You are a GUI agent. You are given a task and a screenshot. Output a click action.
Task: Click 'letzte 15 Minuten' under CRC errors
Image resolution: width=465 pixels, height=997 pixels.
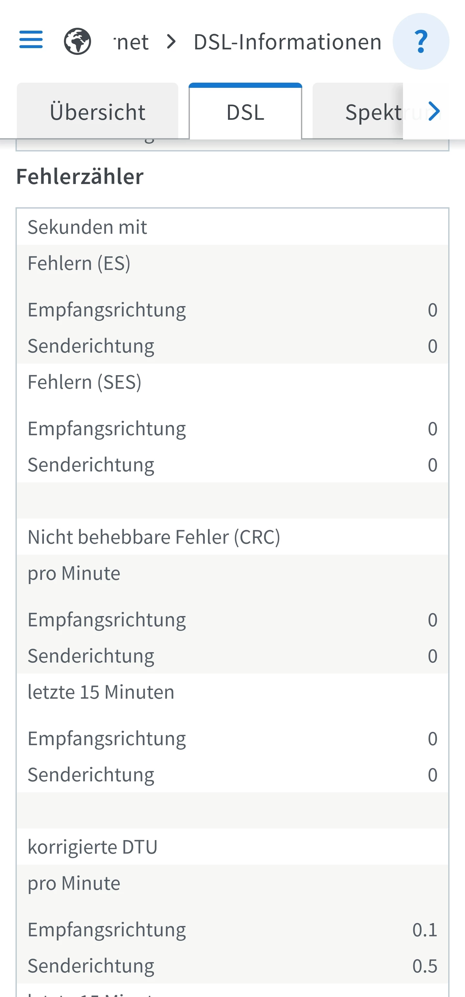pyautogui.click(x=101, y=692)
